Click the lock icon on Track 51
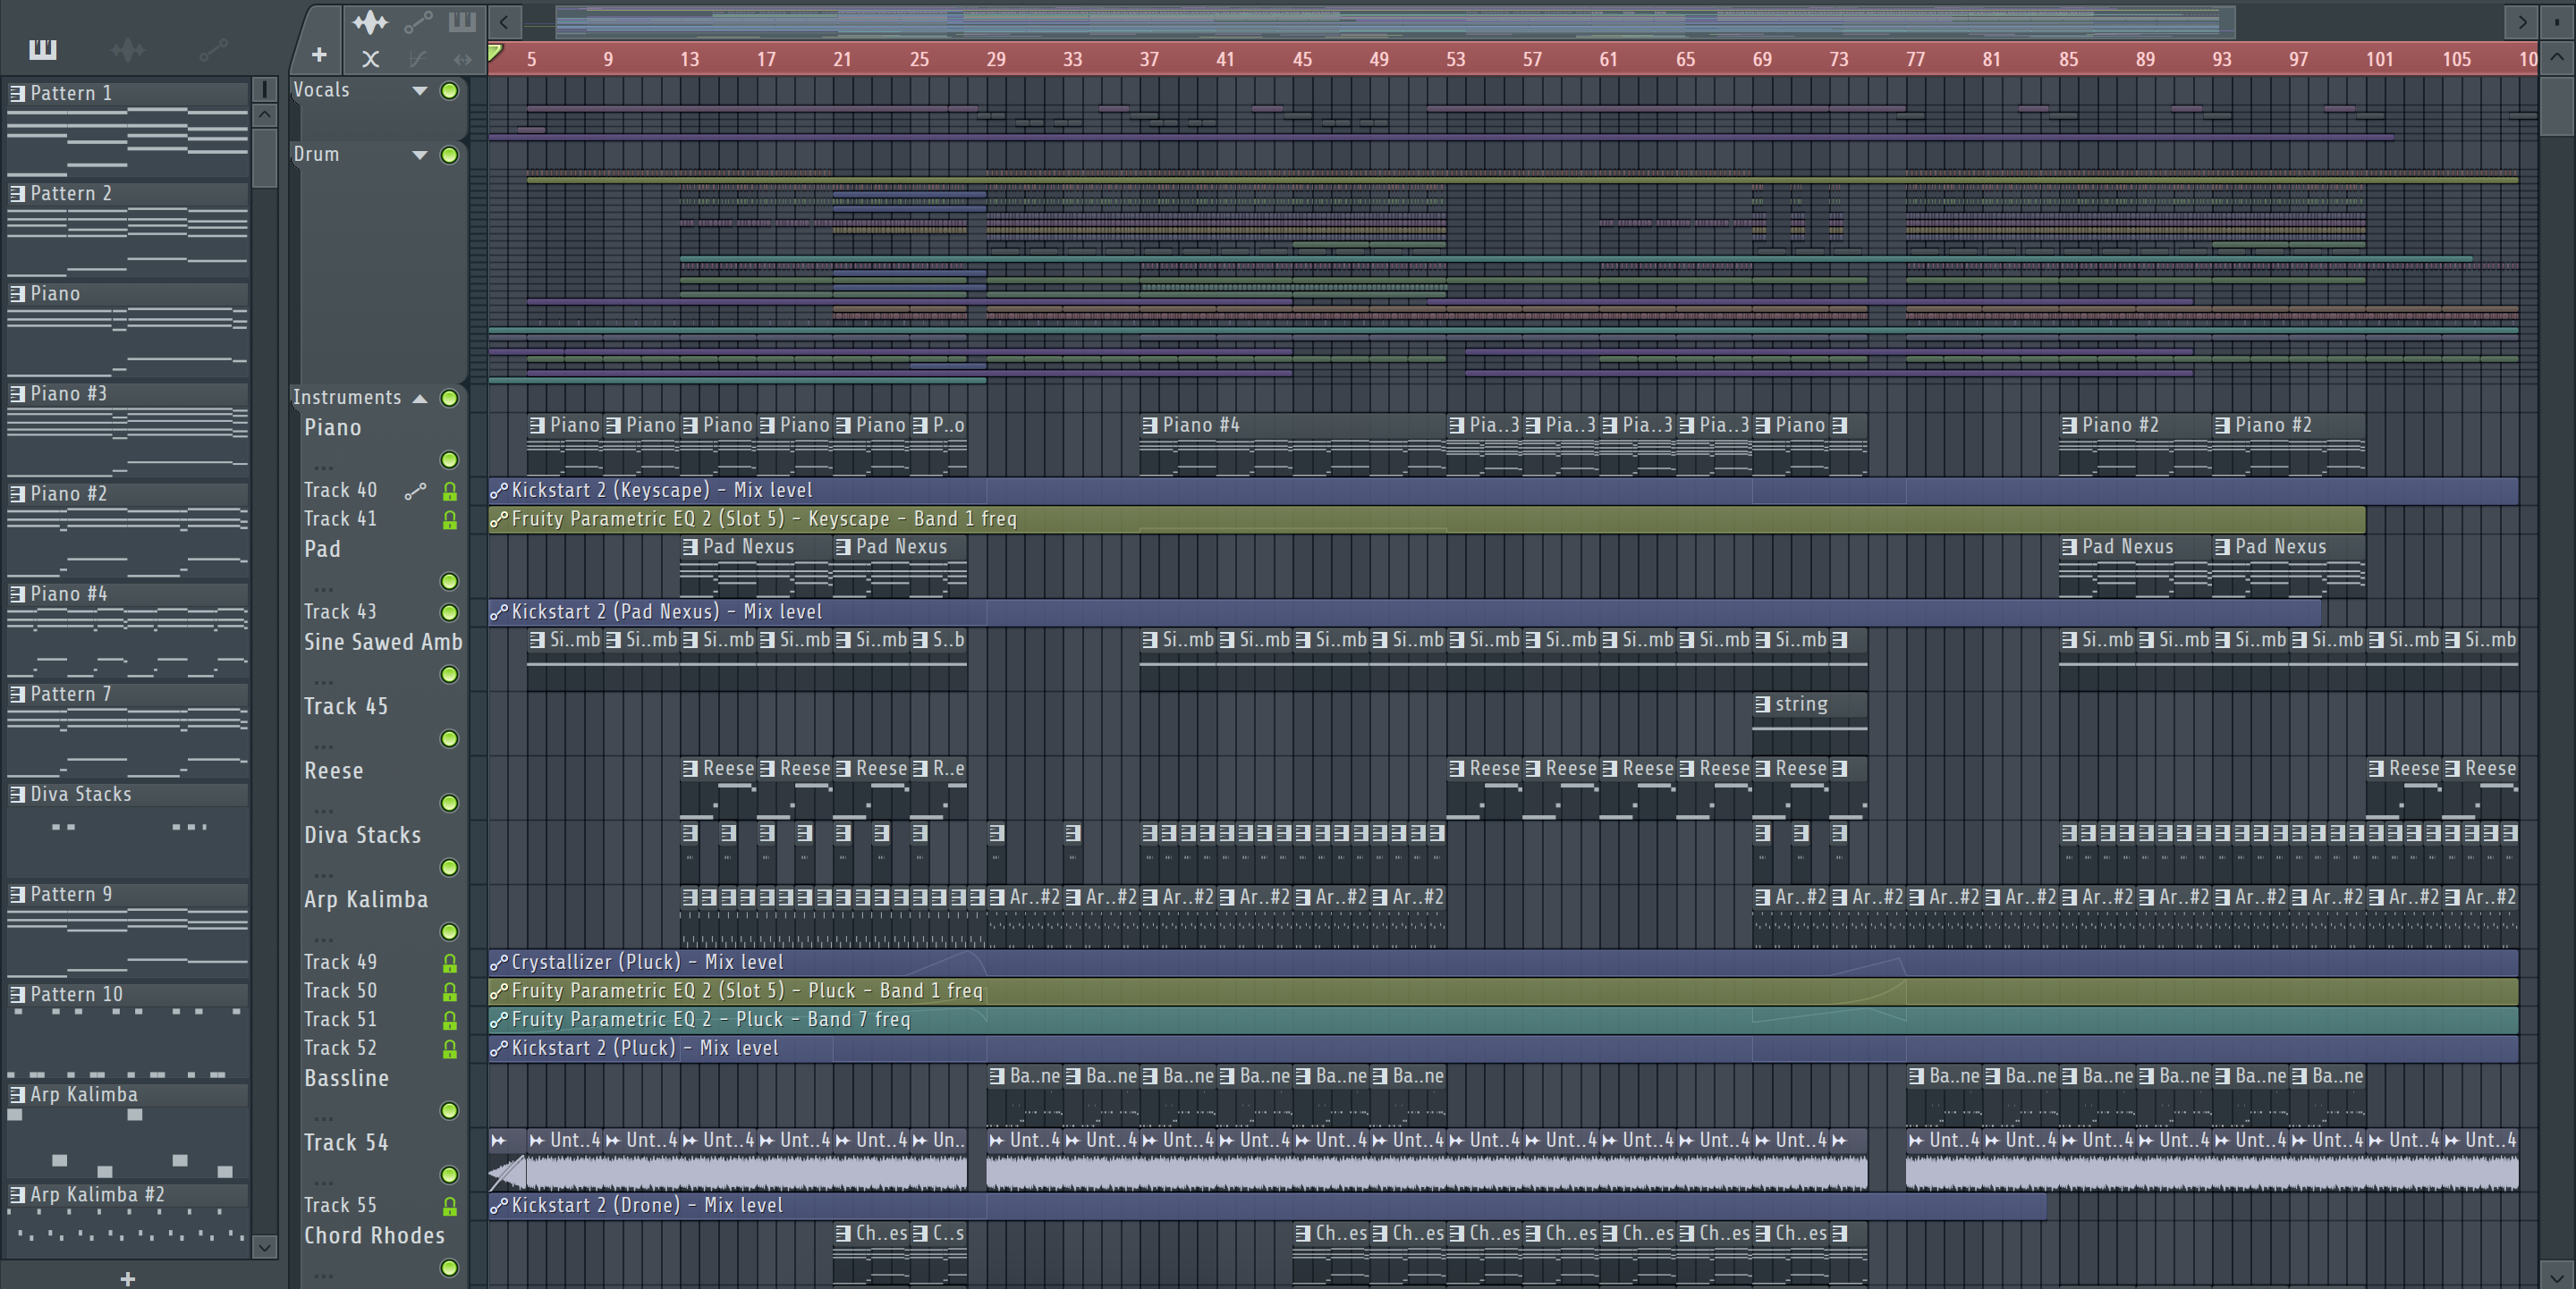Image resolution: width=2576 pixels, height=1289 pixels. (450, 1020)
